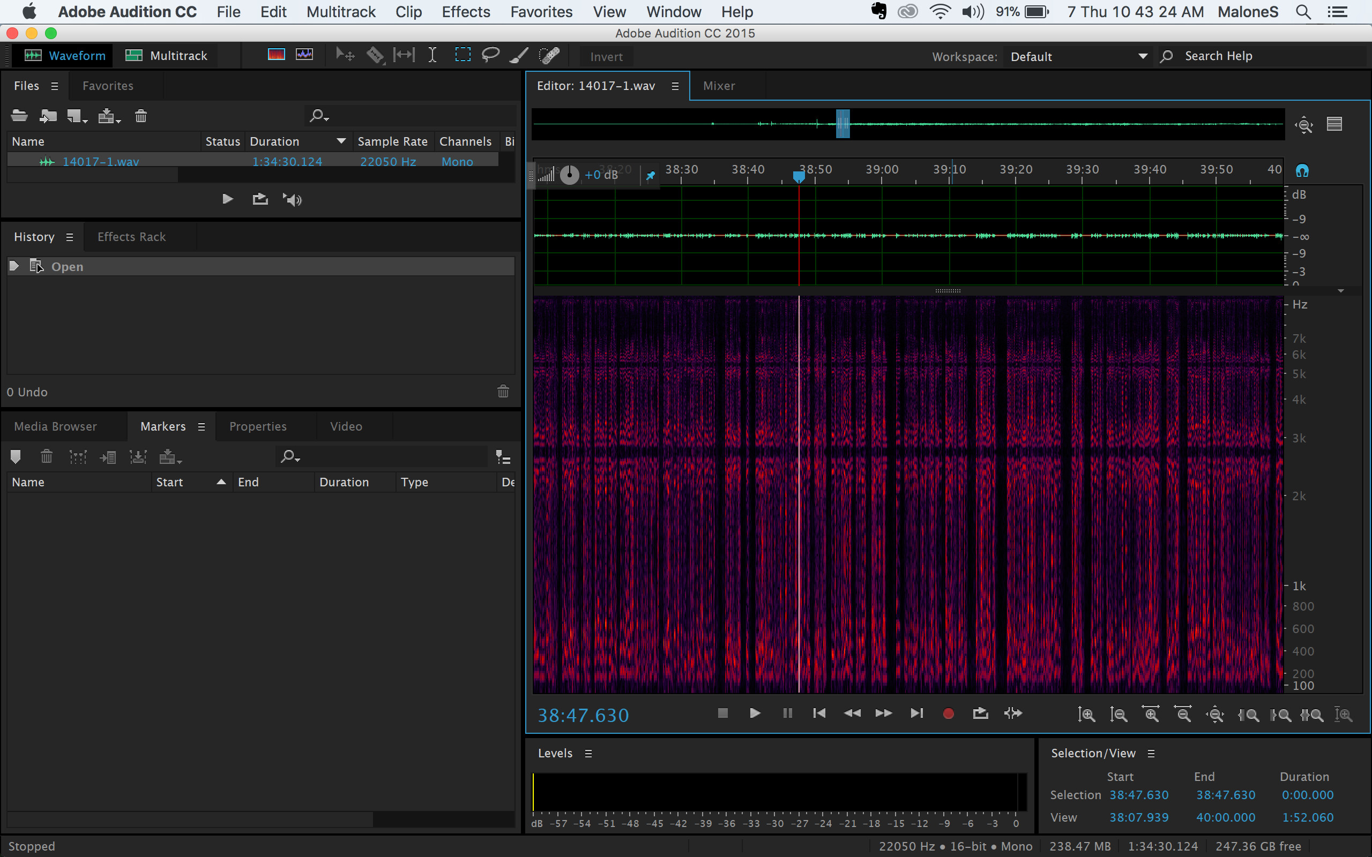Click Zoom Out Full icon in transport bar
The image size is (1372, 857).
tap(1216, 714)
